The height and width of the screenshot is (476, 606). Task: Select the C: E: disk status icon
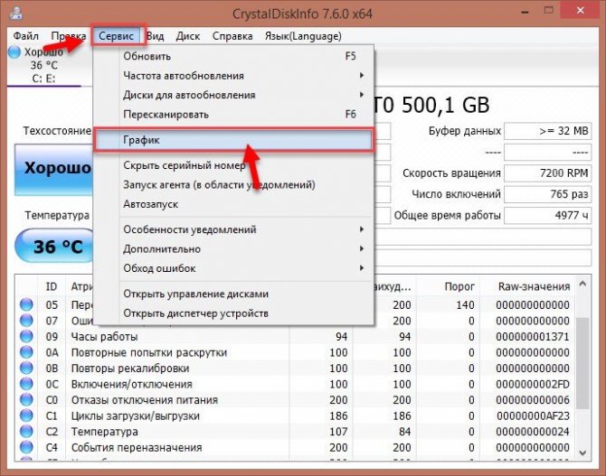pyautogui.click(x=43, y=65)
